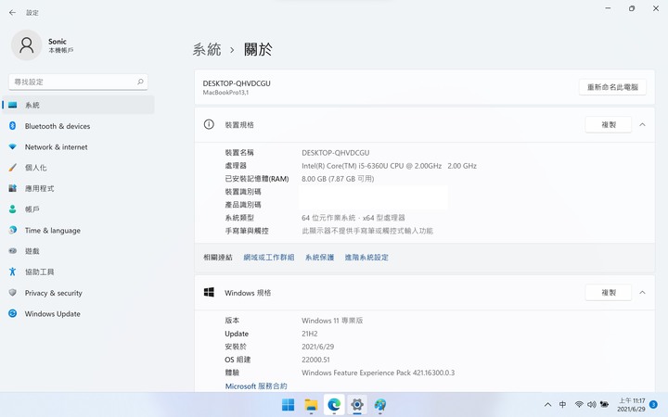Click the Windows logo beside Windows 規格
Image resolution: width=668 pixels, height=417 pixels.
[x=209, y=292]
